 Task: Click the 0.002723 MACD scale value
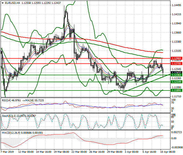click(177, 132)
